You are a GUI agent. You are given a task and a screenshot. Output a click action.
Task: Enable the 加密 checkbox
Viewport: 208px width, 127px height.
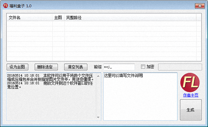(143, 67)
